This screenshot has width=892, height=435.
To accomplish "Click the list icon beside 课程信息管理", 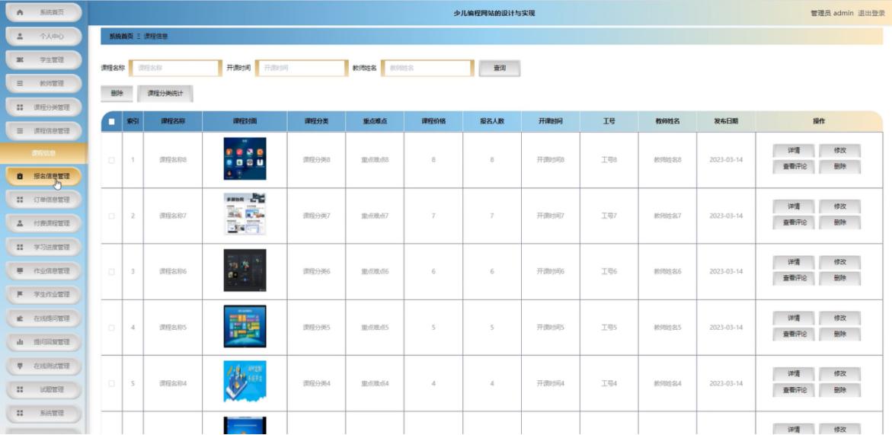I will click(x=20, y=131).
